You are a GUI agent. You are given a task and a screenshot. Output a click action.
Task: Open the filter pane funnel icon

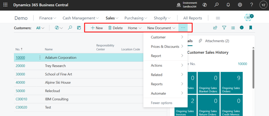click(x=224, y=28)
